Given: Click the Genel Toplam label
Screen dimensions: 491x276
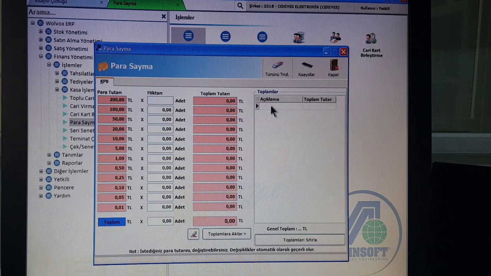Looking at the screenshot, I should coord(287,229).
